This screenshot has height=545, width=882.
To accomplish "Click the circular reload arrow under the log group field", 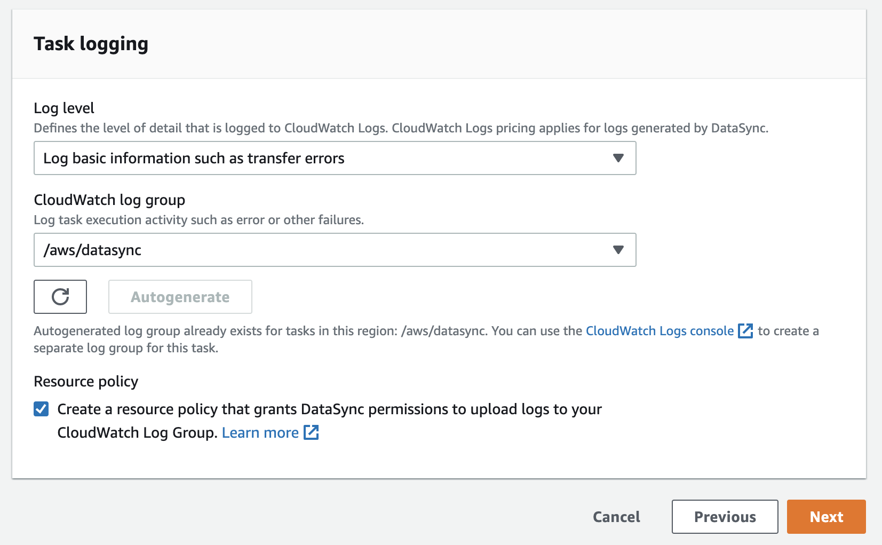I will (x=60, y=297).
